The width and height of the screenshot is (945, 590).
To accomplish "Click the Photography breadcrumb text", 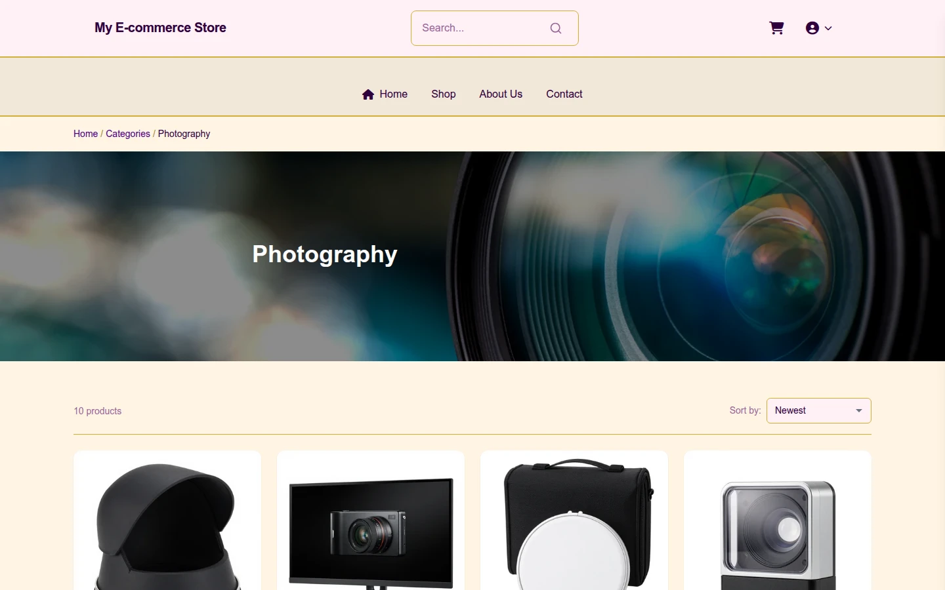I will point(184,134).
